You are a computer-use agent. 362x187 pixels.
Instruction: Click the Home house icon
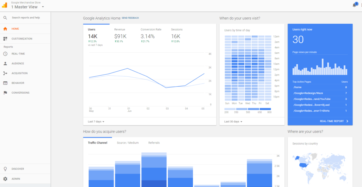pos(5,29)
